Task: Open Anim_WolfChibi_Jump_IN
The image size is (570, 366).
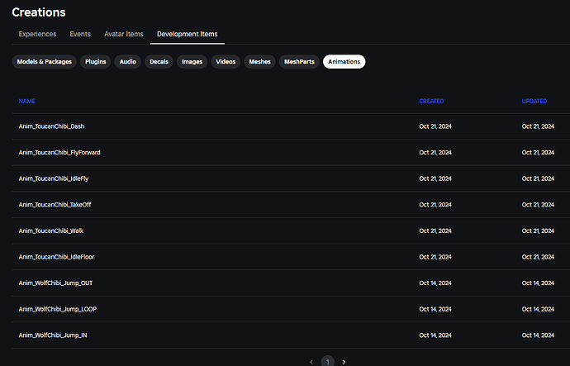Action: point(53,335)
